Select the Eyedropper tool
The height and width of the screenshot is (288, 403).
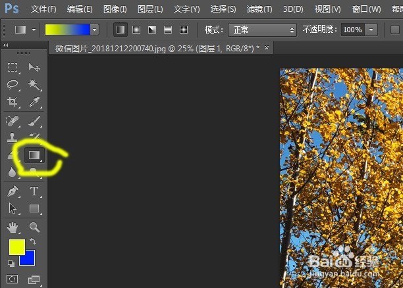34,101
